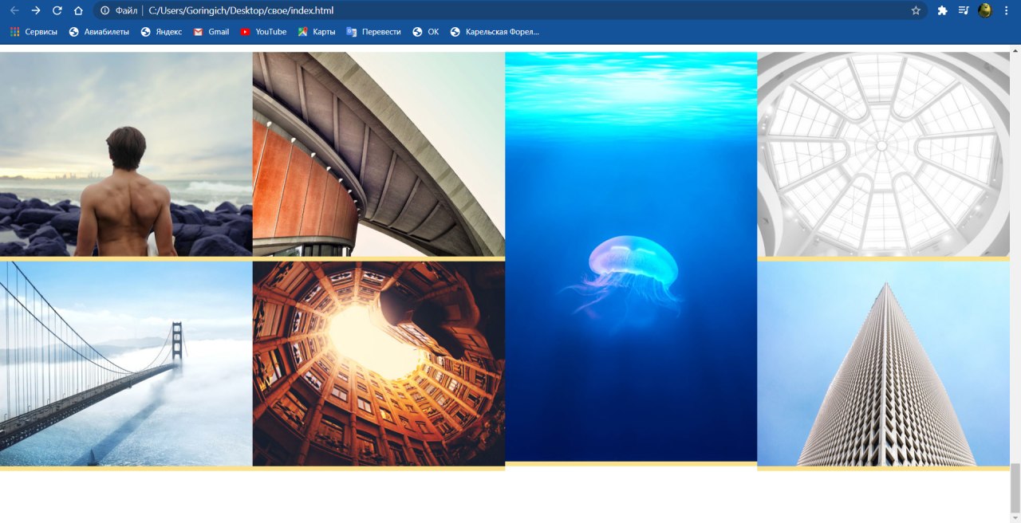Open the Extensions puzzle icon

[943, 10]
